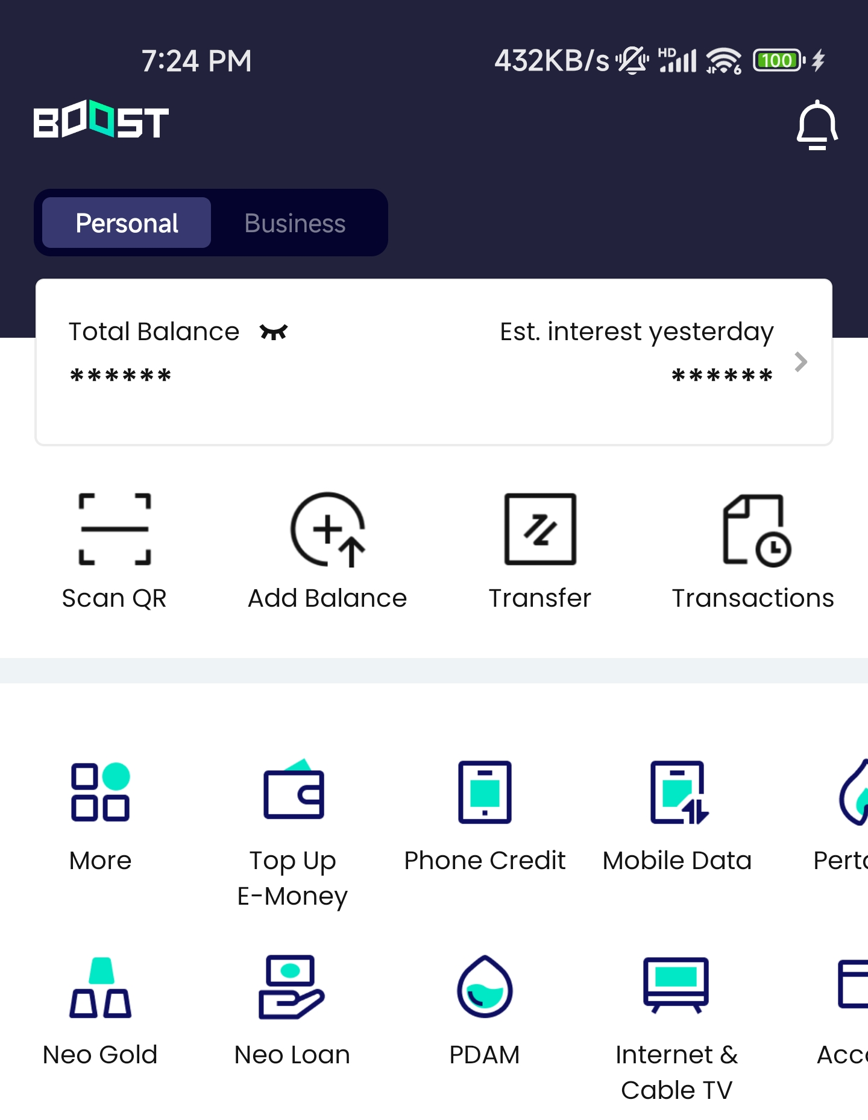
Task: Open Phone Credit purchase
Action: click(x=485, y=792)
